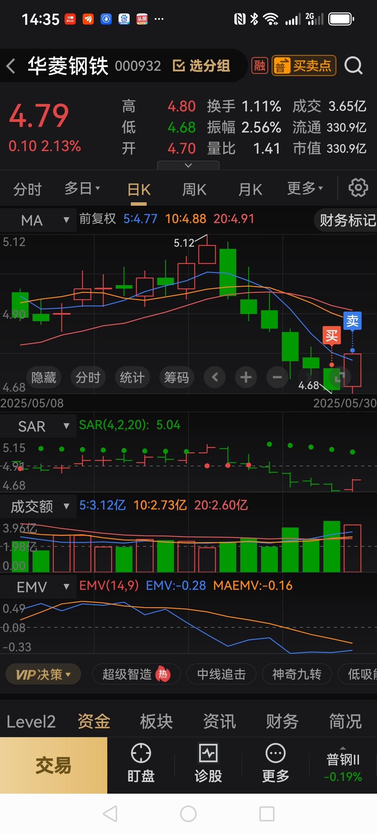The width and height of the screenshot is (377, 834).
Task: Tap the 交易 trade button
Action: click(53, 765)
